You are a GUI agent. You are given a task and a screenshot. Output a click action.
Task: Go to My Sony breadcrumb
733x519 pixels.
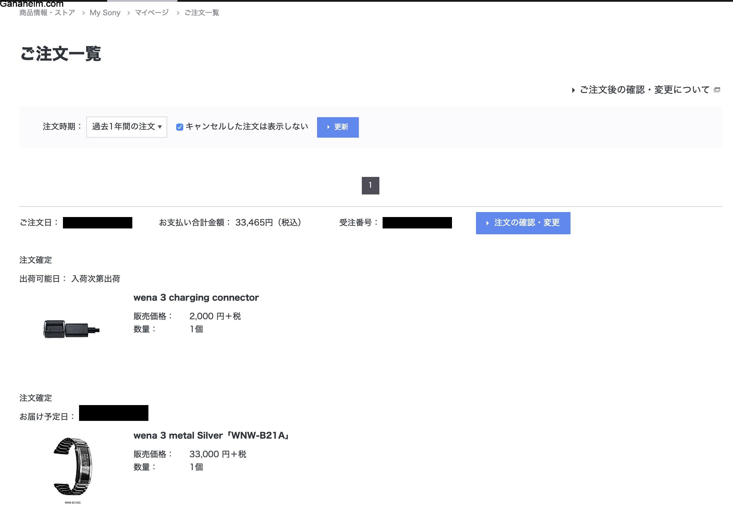pyautogui.click(x=105, y=13)
